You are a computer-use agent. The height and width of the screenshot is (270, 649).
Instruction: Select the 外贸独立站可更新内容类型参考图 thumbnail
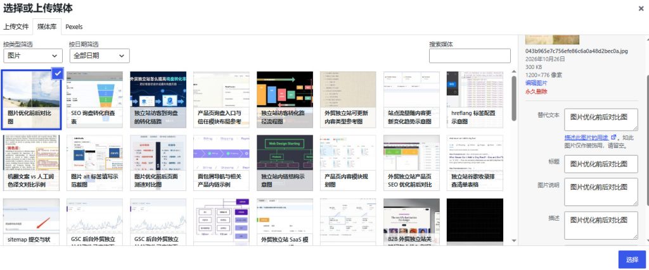pos(348,99)
